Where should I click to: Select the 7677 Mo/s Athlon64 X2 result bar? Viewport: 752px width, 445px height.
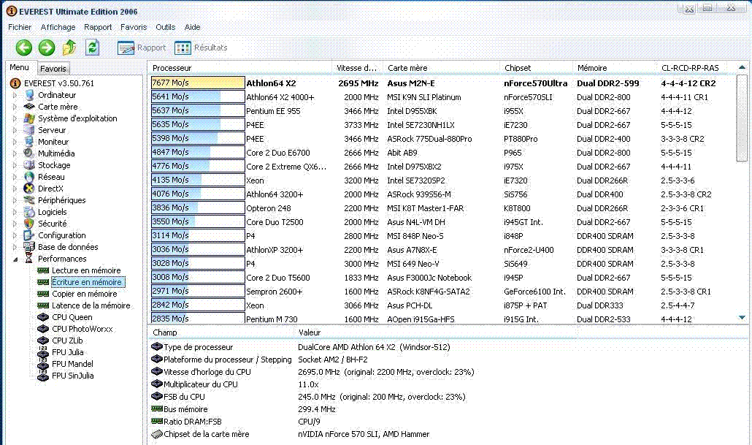(x=198, y=83)
